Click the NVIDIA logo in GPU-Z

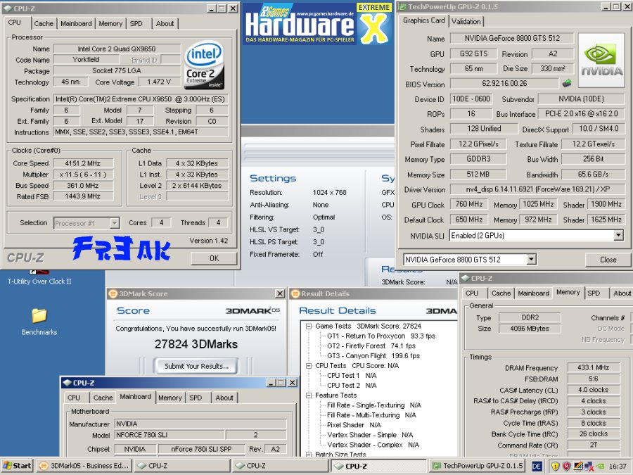[601, 61]
